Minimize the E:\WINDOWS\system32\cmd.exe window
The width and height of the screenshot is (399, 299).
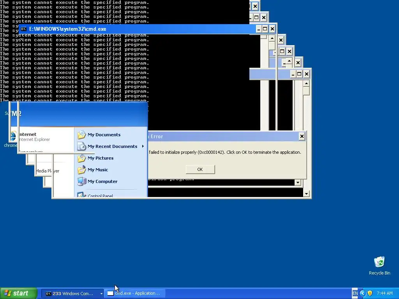[259, 29]
